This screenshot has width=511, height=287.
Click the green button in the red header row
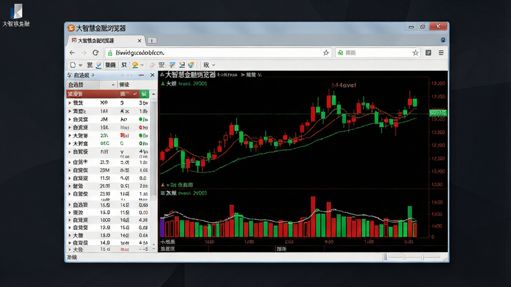(144, 94)
